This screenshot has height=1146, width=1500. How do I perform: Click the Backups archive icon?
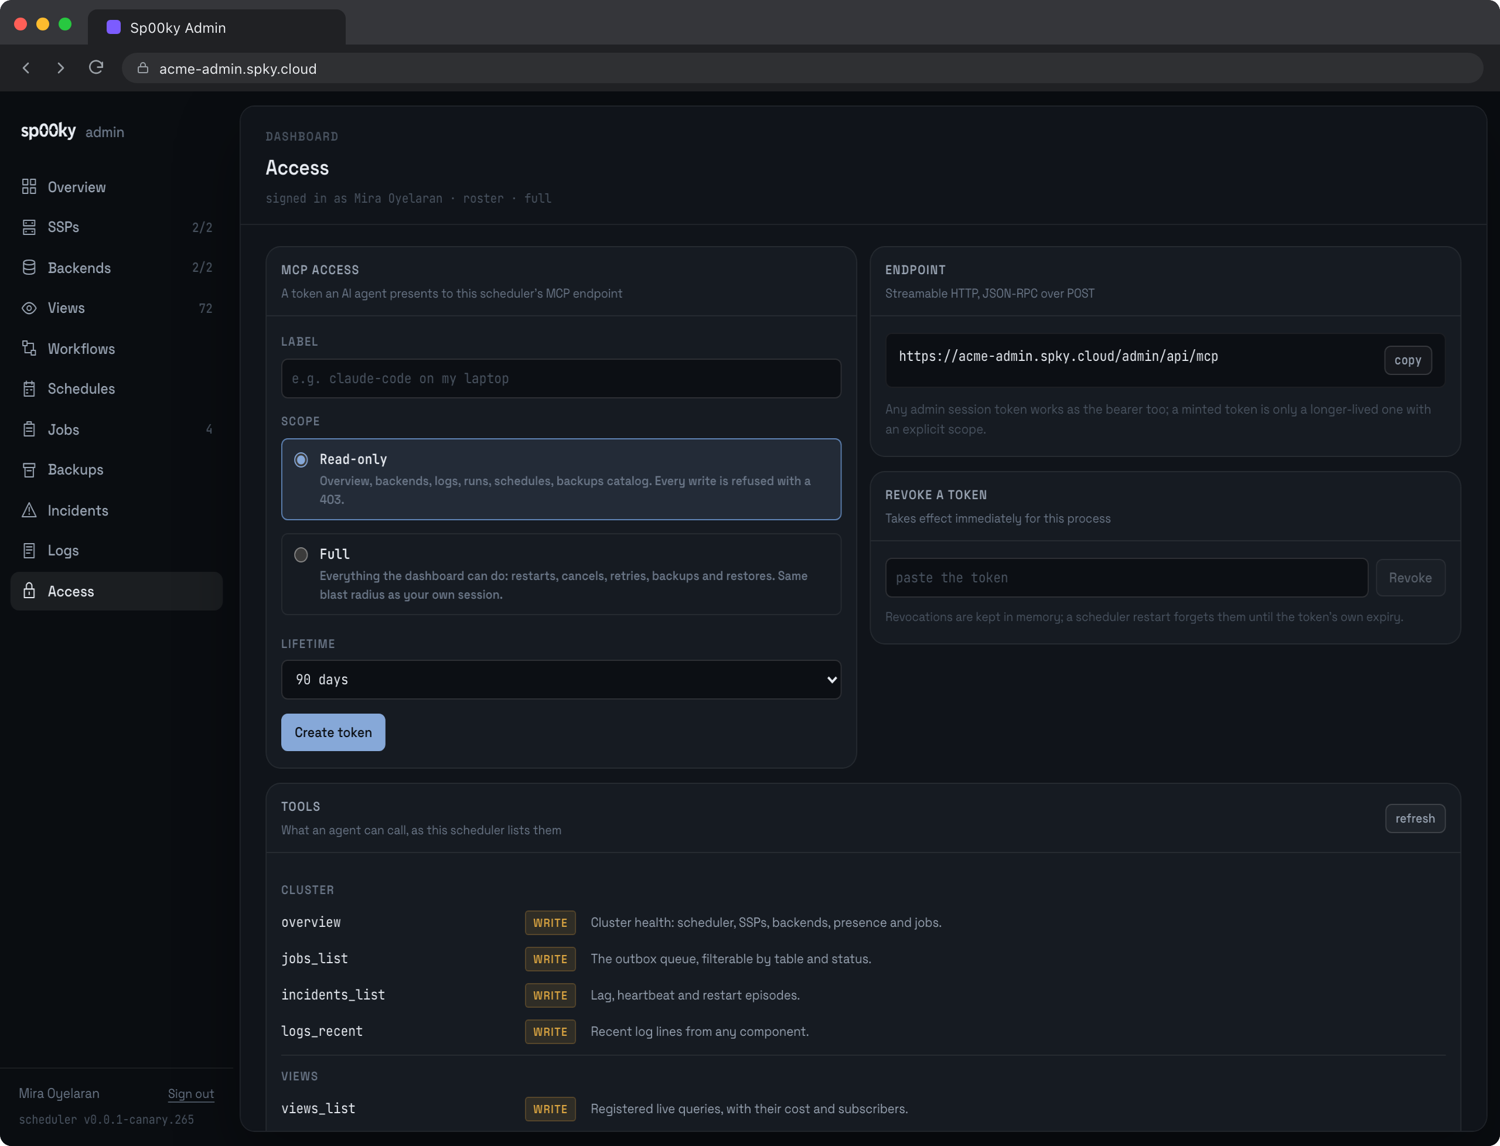click(x=29, y=470)
